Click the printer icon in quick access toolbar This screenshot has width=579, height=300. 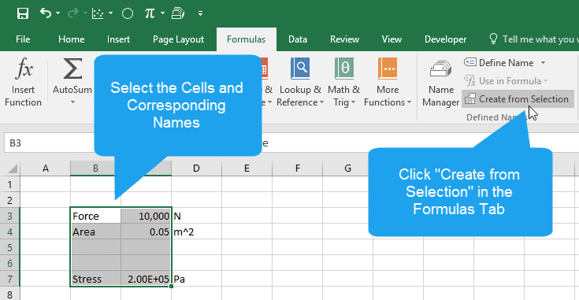pyautogui.click(x=178, y=13)
